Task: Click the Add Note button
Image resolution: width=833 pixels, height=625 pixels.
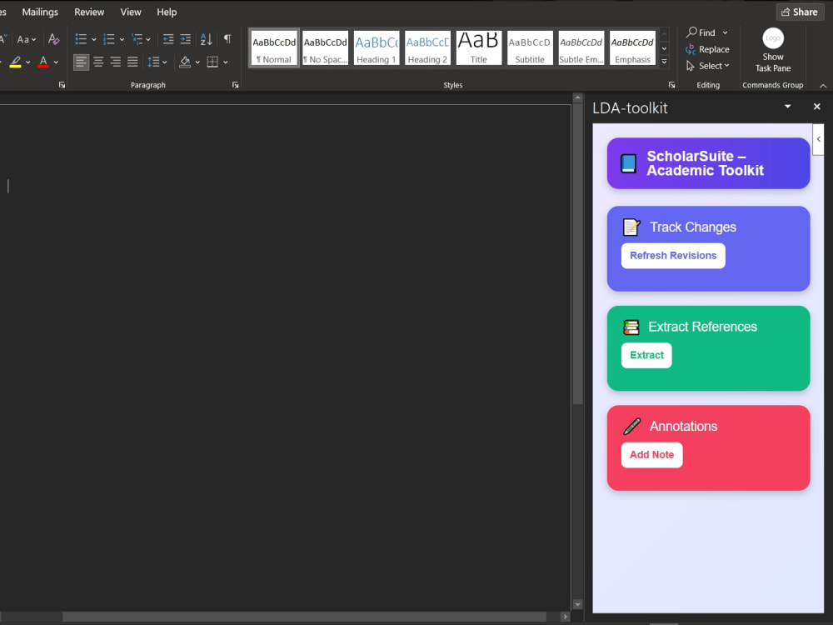Action: click(652, 455)
